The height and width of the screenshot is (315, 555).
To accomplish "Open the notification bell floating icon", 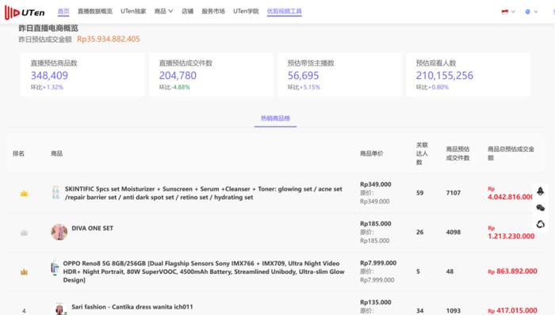I will (x=540, y=191).
